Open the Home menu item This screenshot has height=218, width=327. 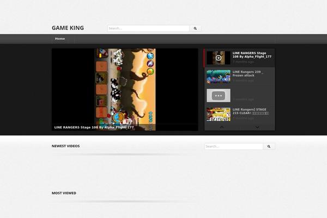tap(60, 39)
